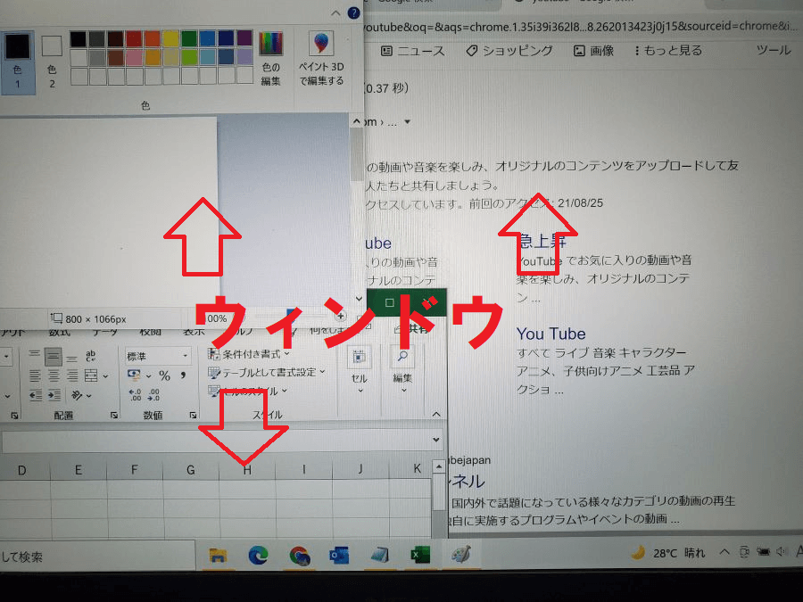Select column F header in Excel
Screen dimensions: 803x602
[134, 469]
